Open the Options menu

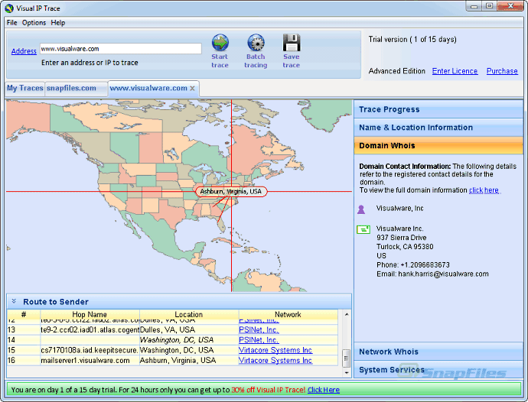pyautogui.click(x=34, y=22)
